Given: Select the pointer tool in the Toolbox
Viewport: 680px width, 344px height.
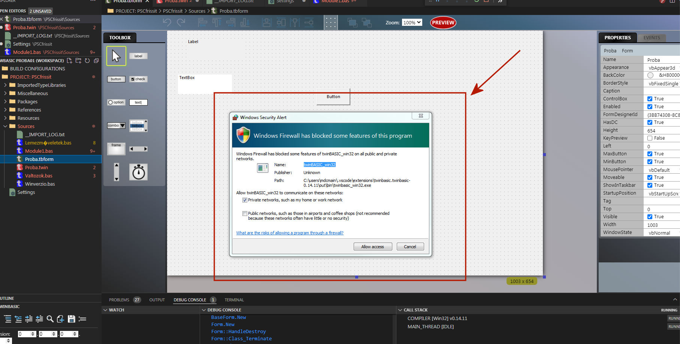Looking at the screenshot, I should pyautogui.click(x=116, y=55).
